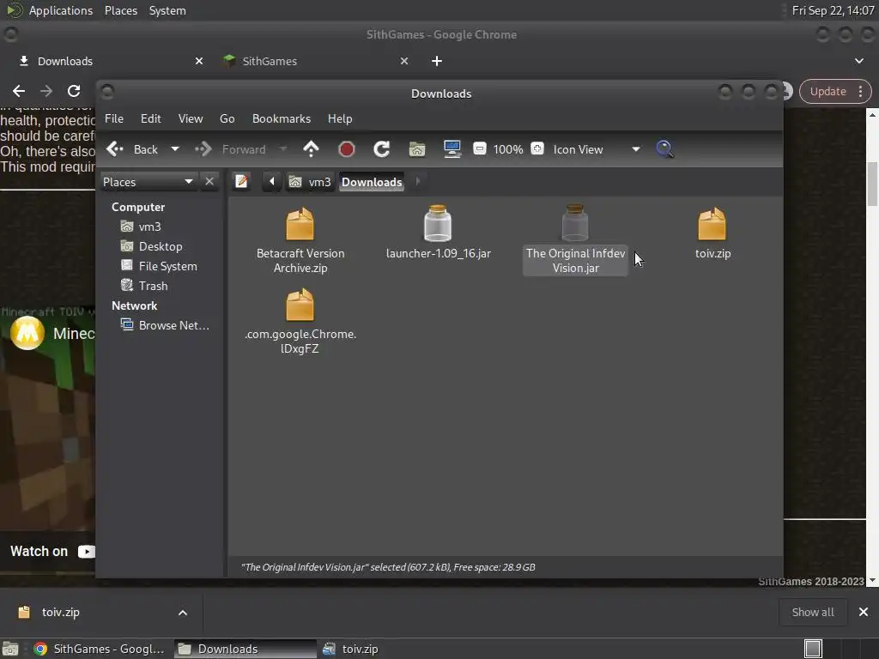Click Chrome's reload page icon
This screenshot has height=659, width=879.
click(x=74, y=91)
